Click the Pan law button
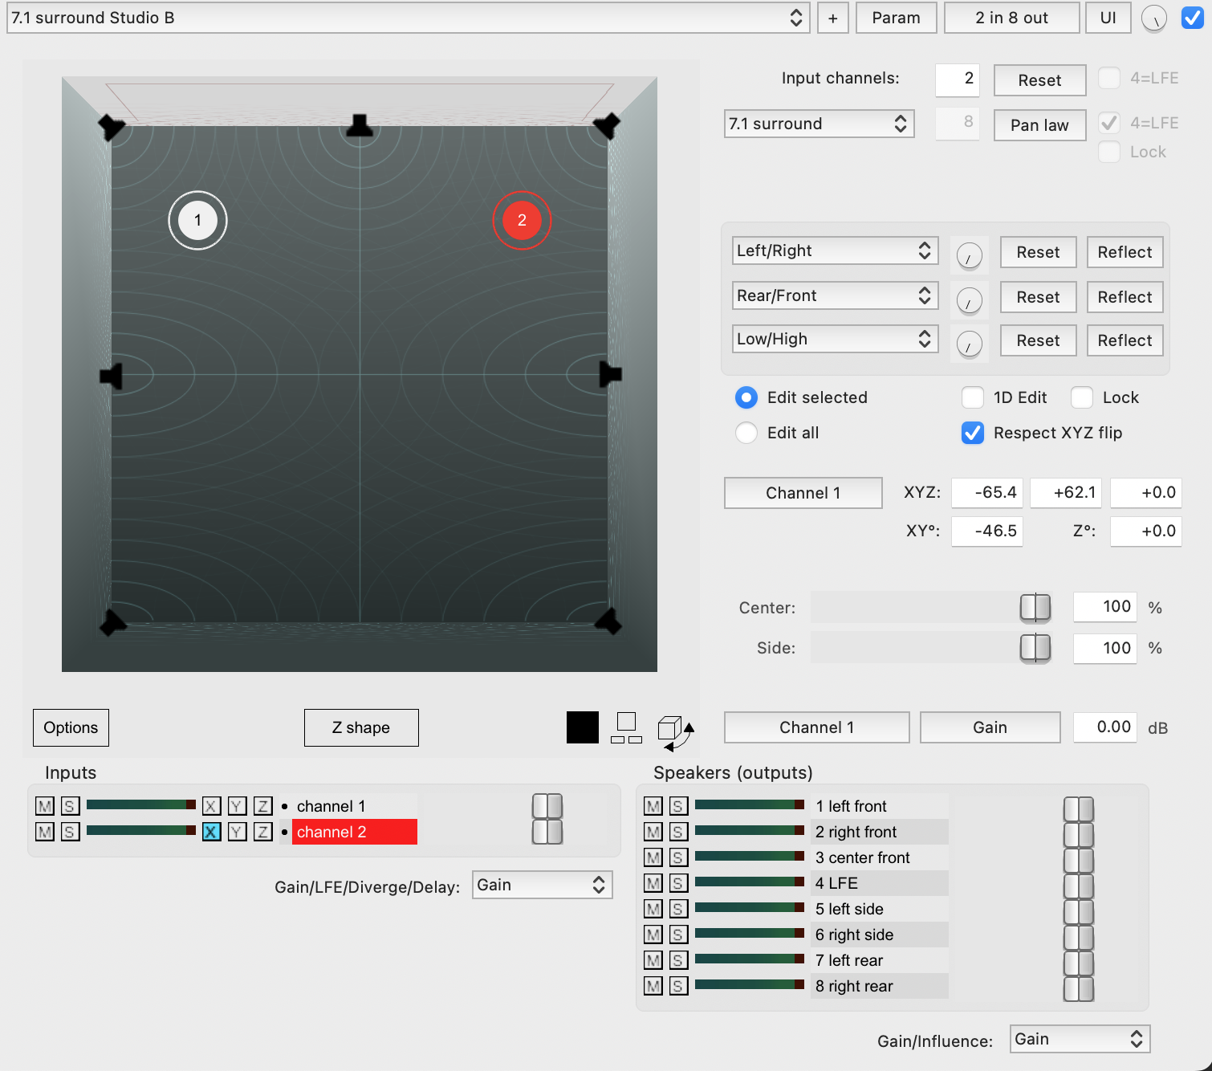 [x=1039, y=125]
